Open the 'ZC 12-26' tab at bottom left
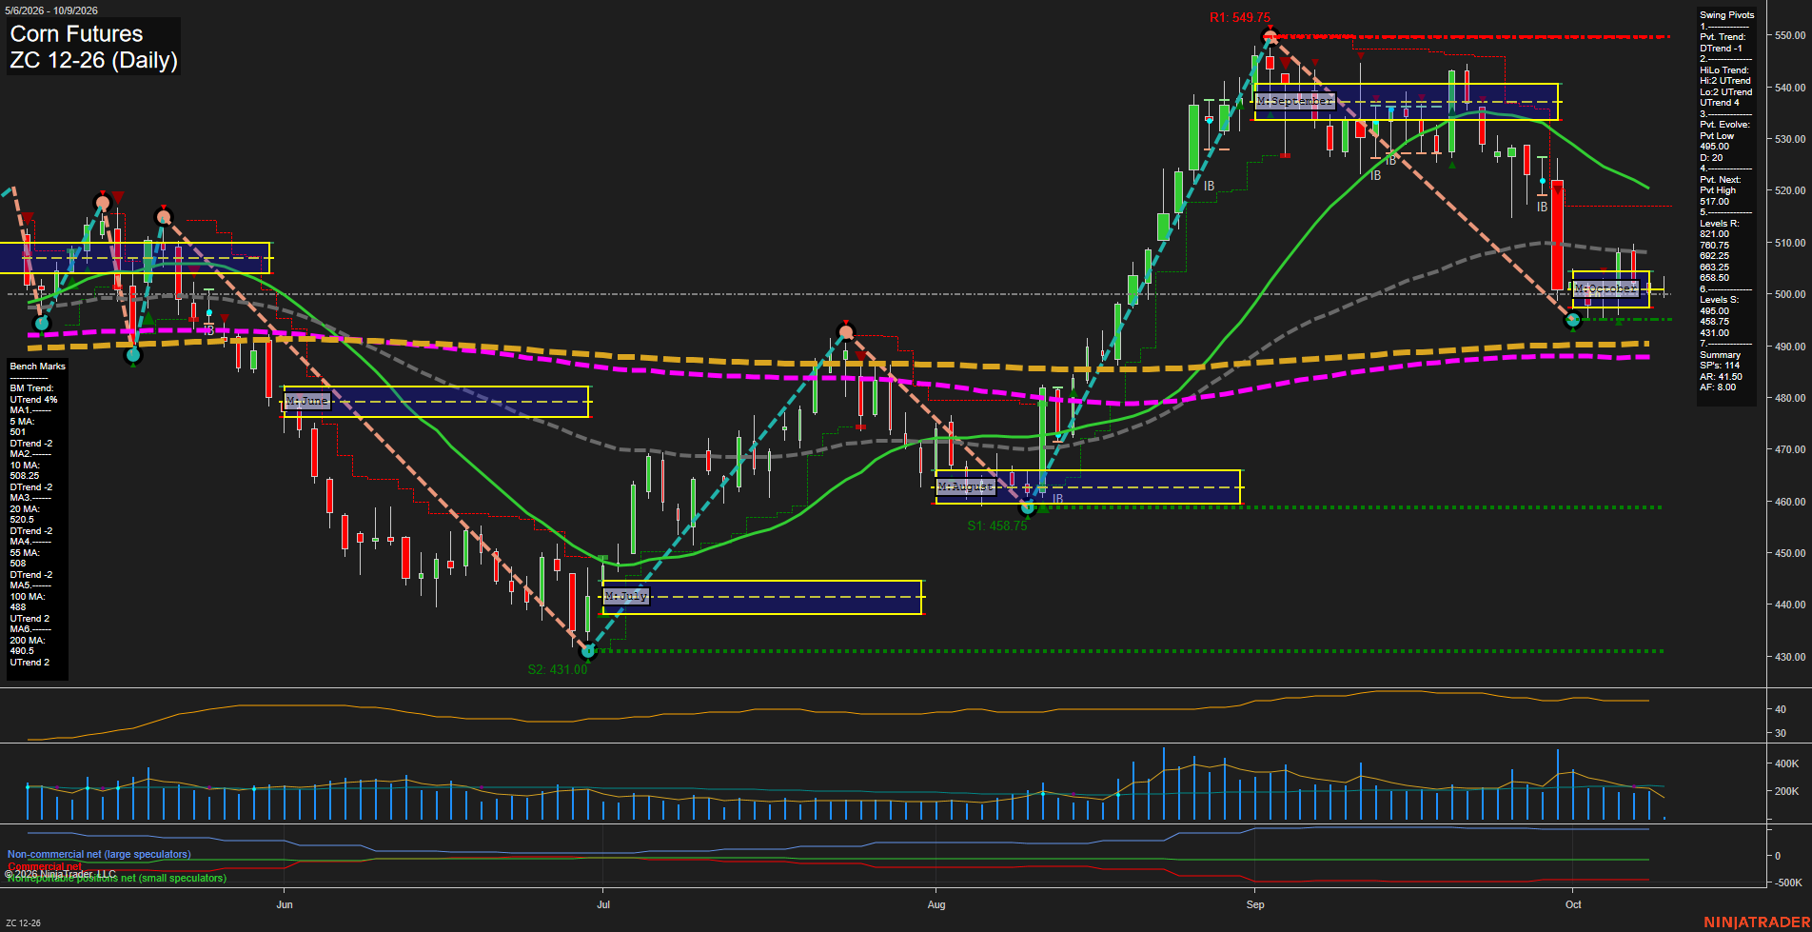This screenshot has height=932, width=1812. pos(23,922)
